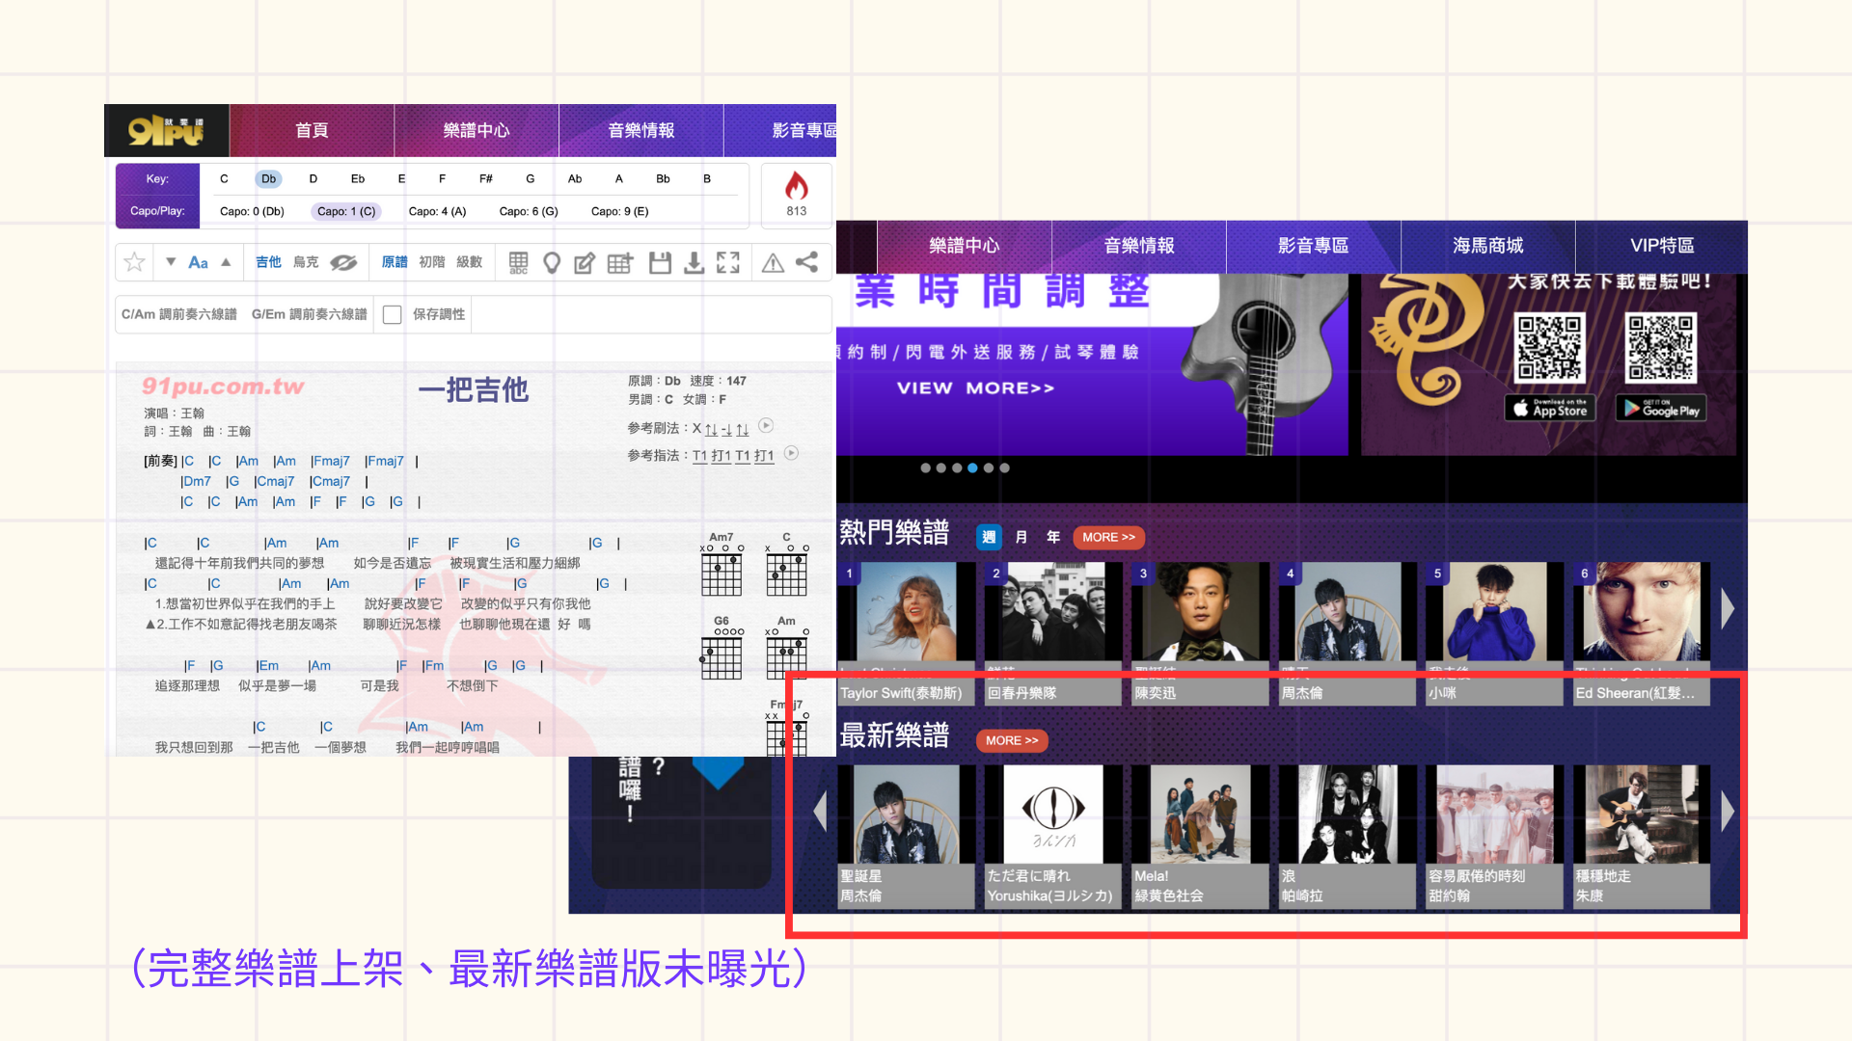The image size is (1852, 1041).
Task: Share the sheet with the share icon
Action: coord(807,262)
